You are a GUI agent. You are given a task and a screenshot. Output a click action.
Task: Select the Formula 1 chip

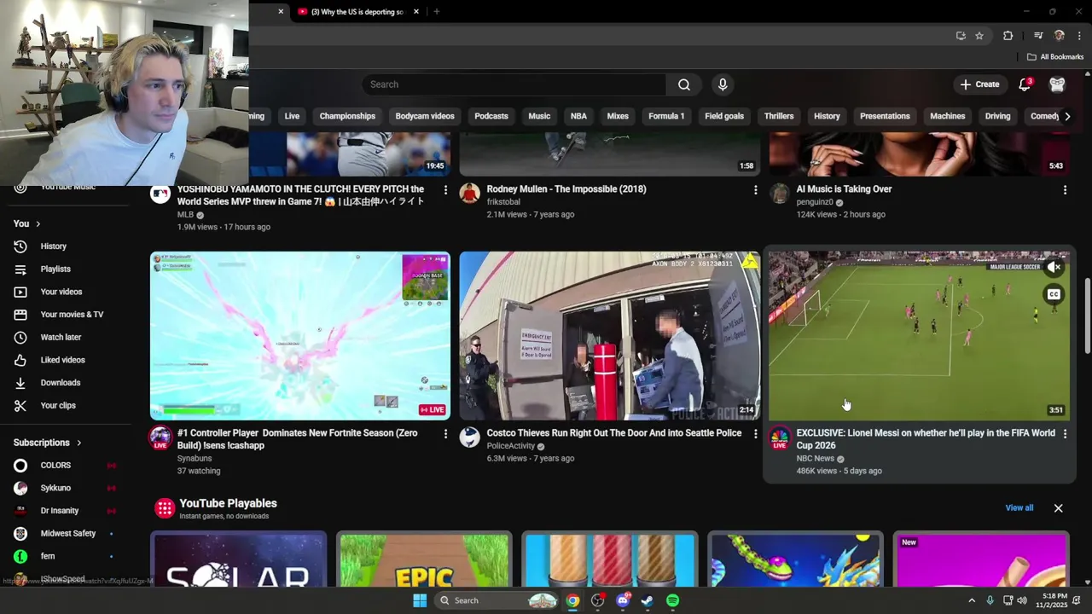tap(666, 116)
